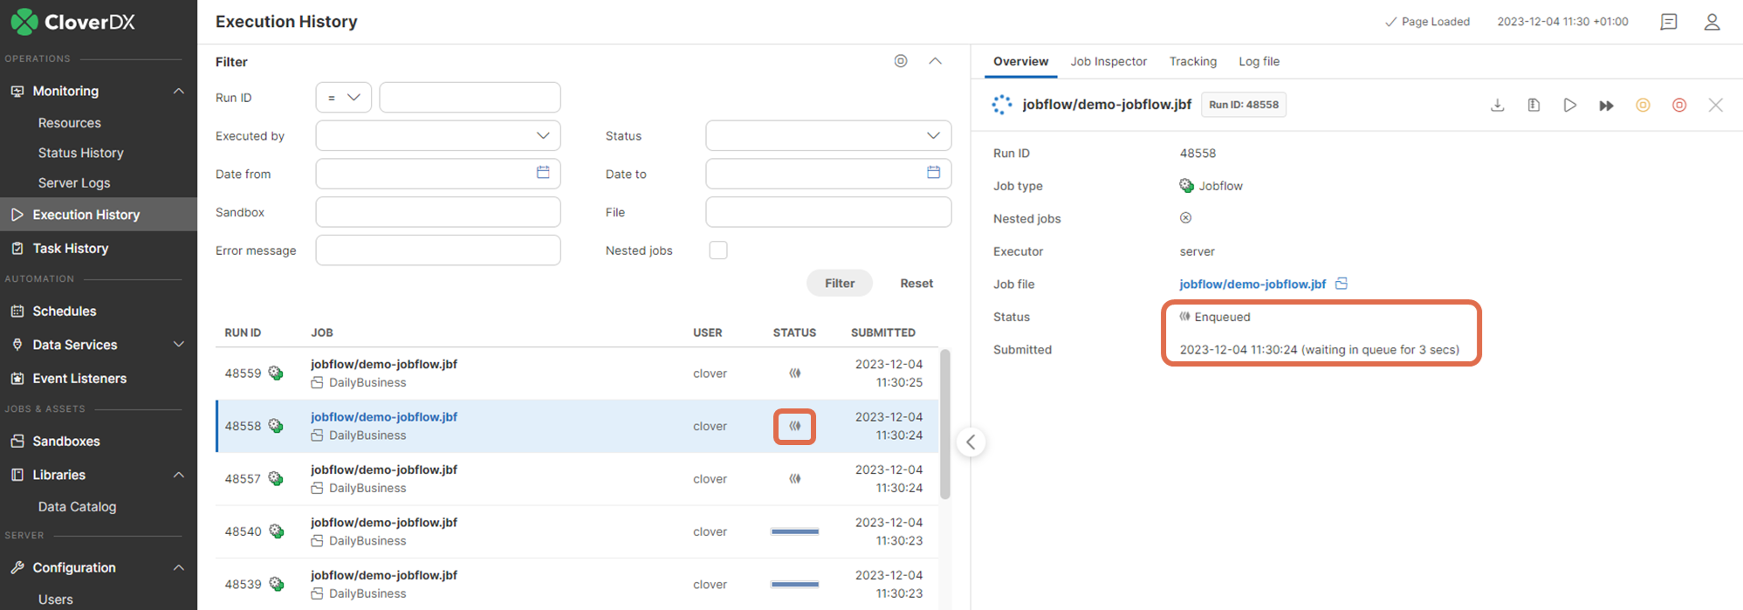Open the Executed by dropdown
This screenshot has width=1743, height=610.
coord(437,136)
